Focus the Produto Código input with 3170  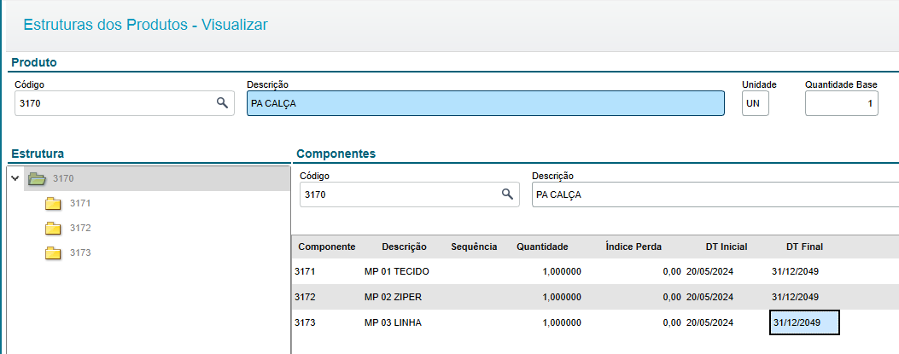[x=125, y=104]
